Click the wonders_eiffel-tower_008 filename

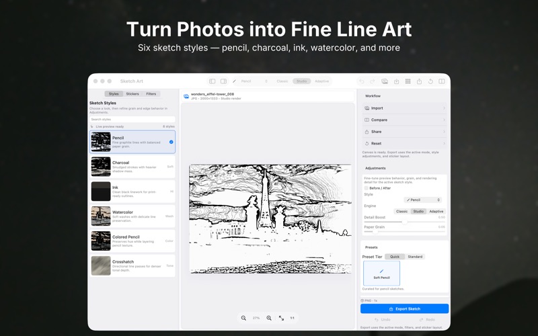213,94
